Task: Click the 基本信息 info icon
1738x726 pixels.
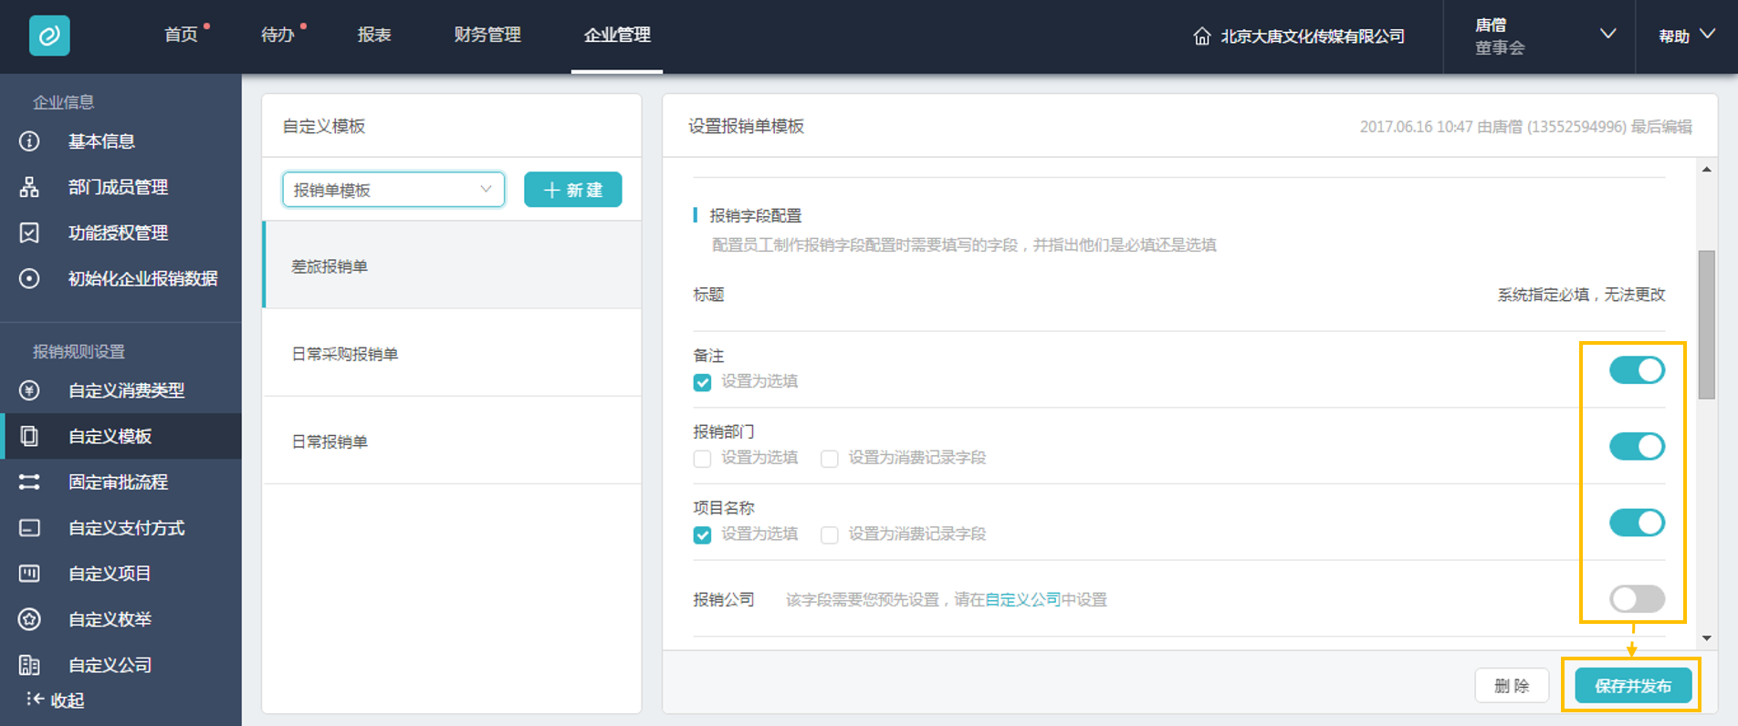Action: pos(29,141)
